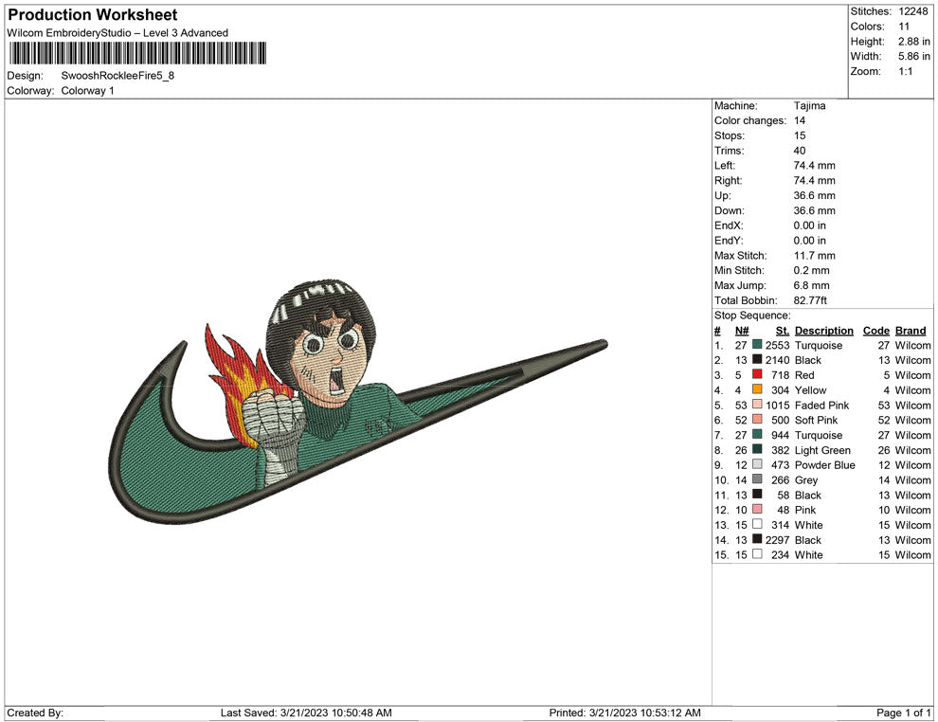Click the Printed timestamp in the footer
Viewport: 938px width, 722px height.
coord(624,713)
